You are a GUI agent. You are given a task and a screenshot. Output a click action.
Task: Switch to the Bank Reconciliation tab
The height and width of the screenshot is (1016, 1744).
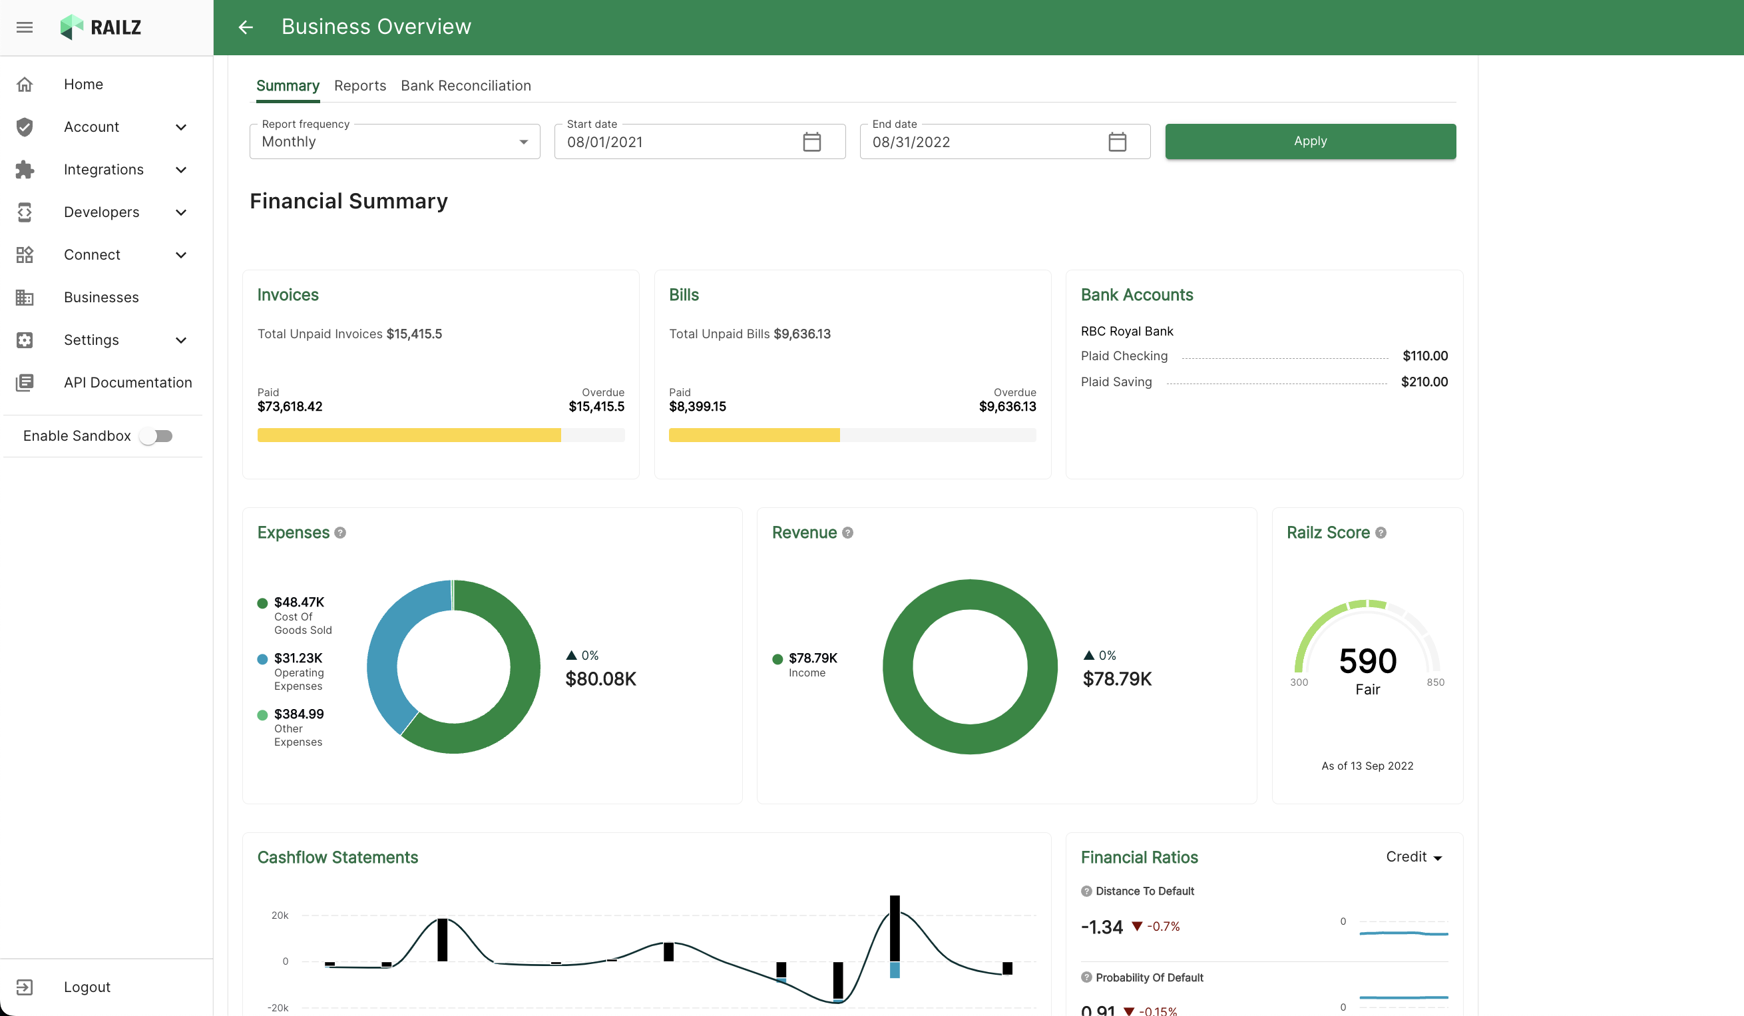[x=466, y=86]
